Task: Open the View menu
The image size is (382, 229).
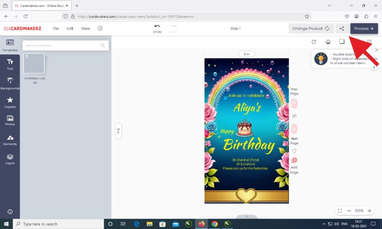Action: [x=86, y=29]
